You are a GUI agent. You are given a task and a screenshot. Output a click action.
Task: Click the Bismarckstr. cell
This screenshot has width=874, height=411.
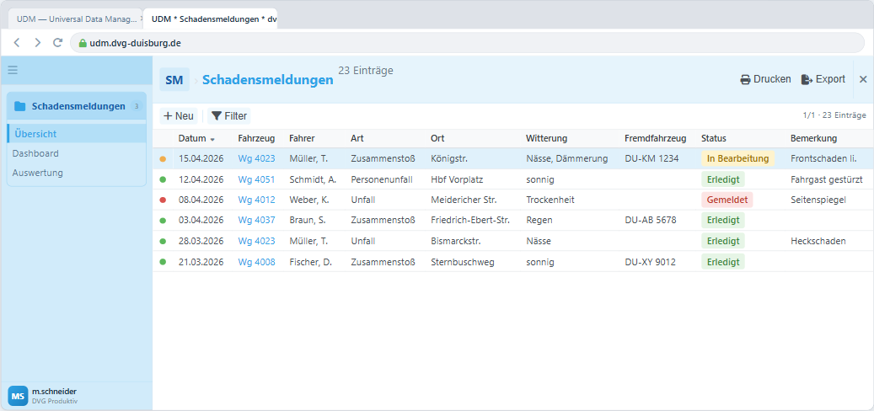(456, 241)
